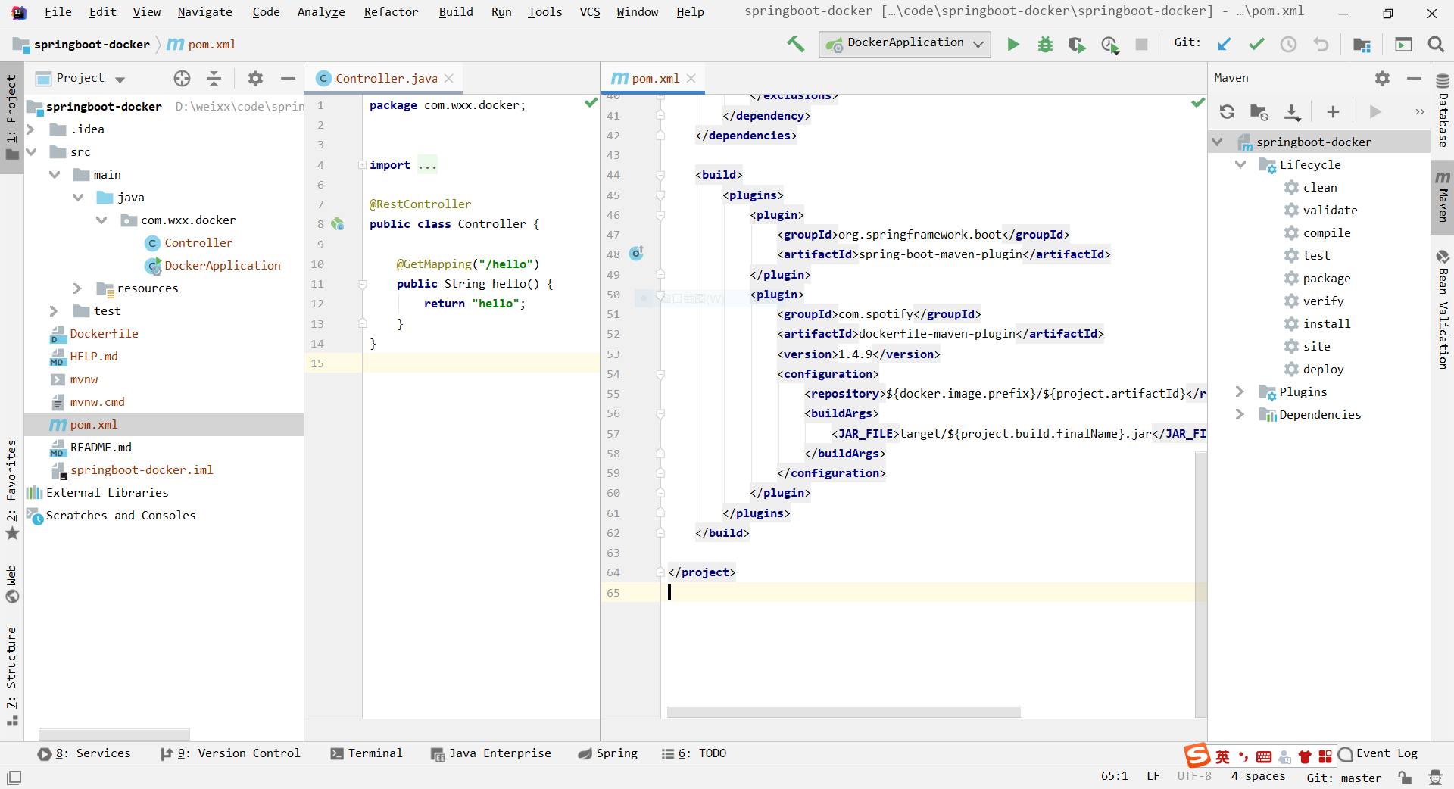The width and height of the screenshot is (1454, 789).
Task: Select the Maven package lifecycle goal
Action: [1326, 279]
